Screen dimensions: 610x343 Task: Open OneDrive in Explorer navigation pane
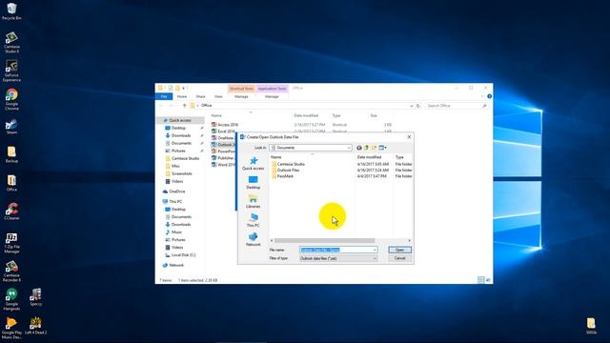tap(177, 192)
